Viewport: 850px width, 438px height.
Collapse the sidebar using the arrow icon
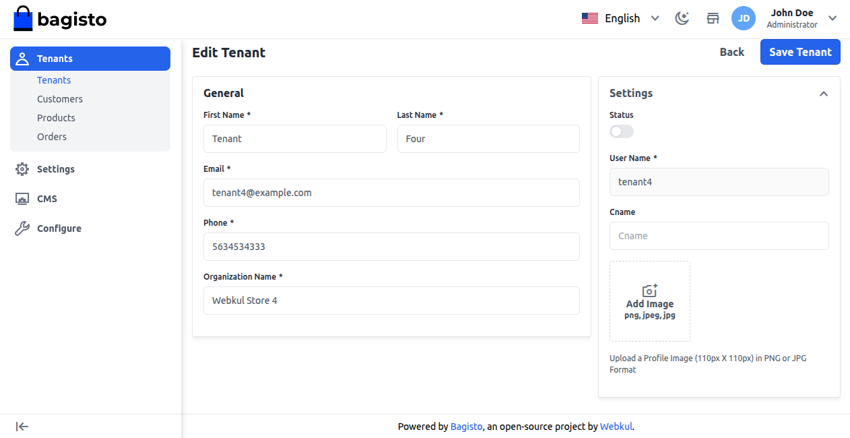[x=22, y=426]
